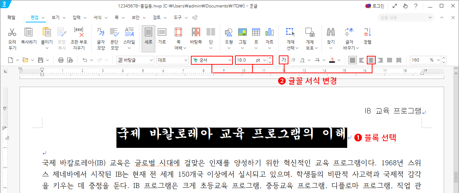The height and width of the screenshot is (193, 459).
Task: Collapse the ribbon with the up chevron
Action: point(442,17)
